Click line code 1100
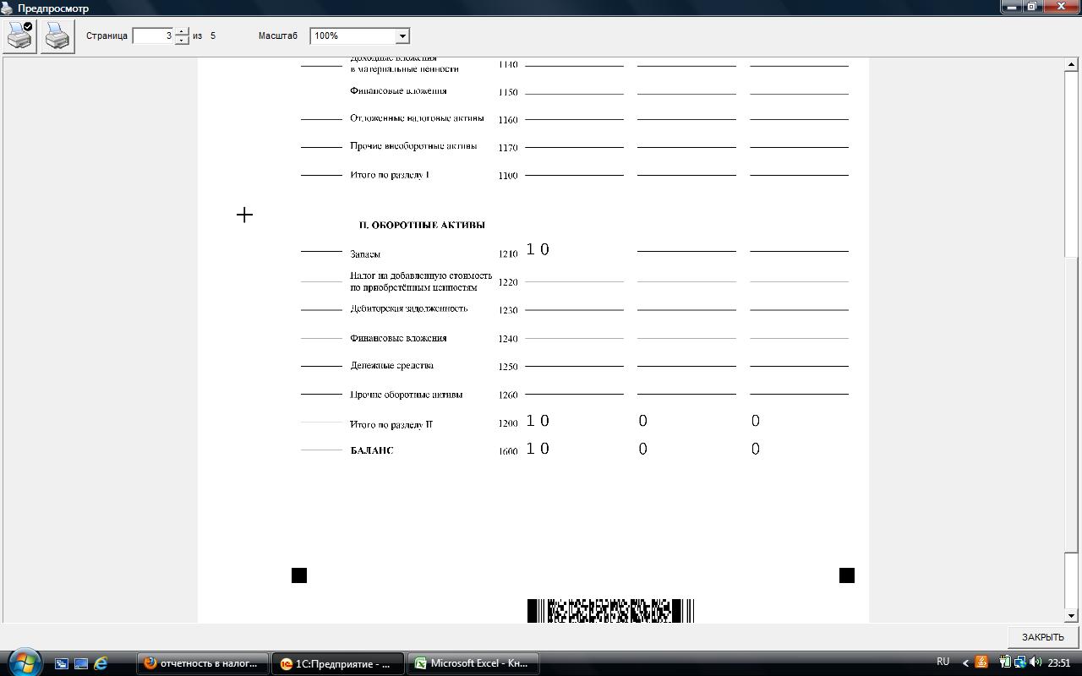Viewport: 1082px width, 676px height. (x=508, y=176)
